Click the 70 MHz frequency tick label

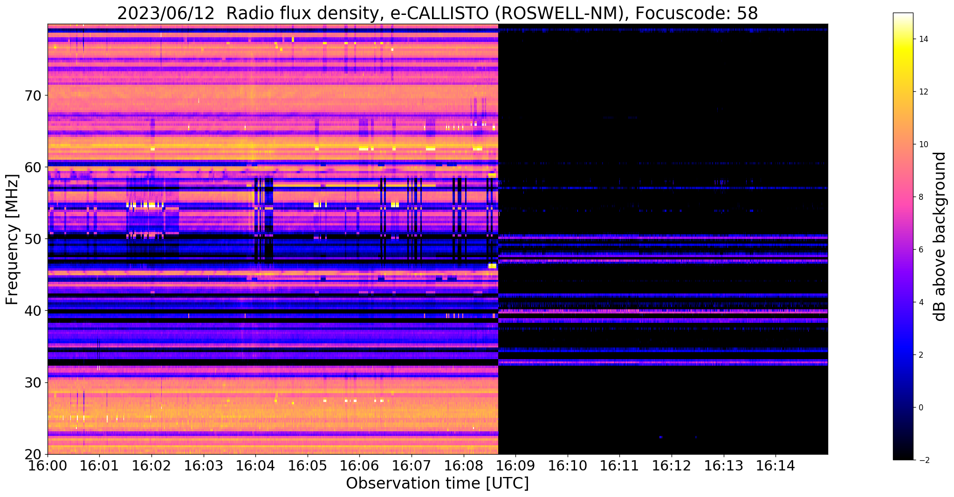(x=33, y=95)
